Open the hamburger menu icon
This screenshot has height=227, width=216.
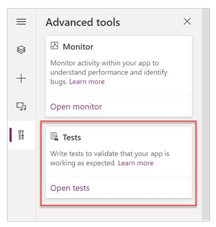click(x=21, y=22)
